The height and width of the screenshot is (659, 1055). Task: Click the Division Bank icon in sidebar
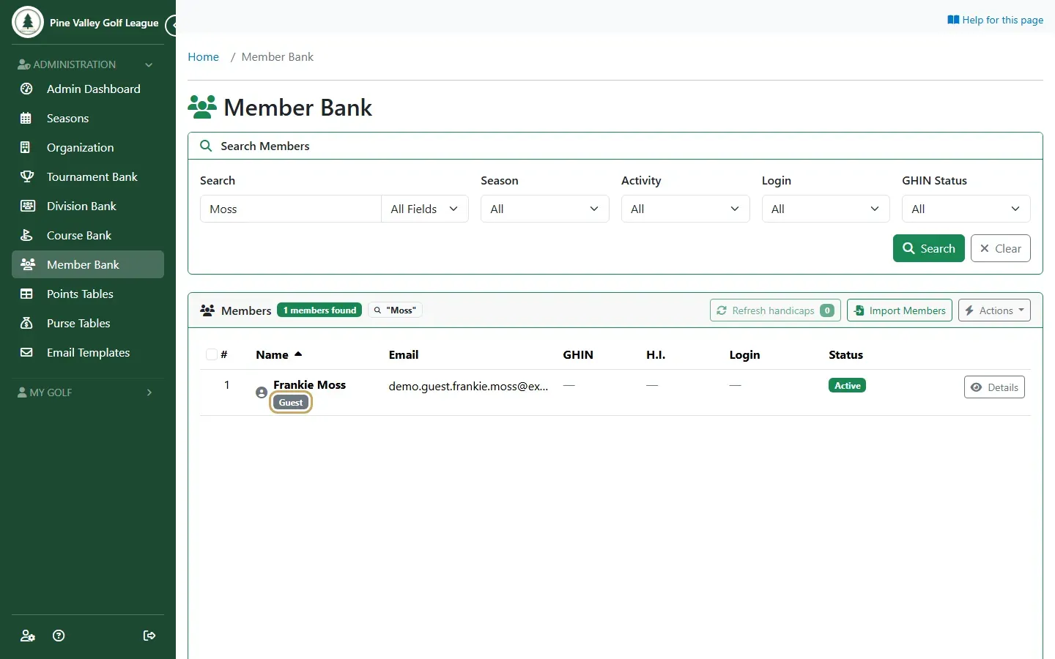27,206
